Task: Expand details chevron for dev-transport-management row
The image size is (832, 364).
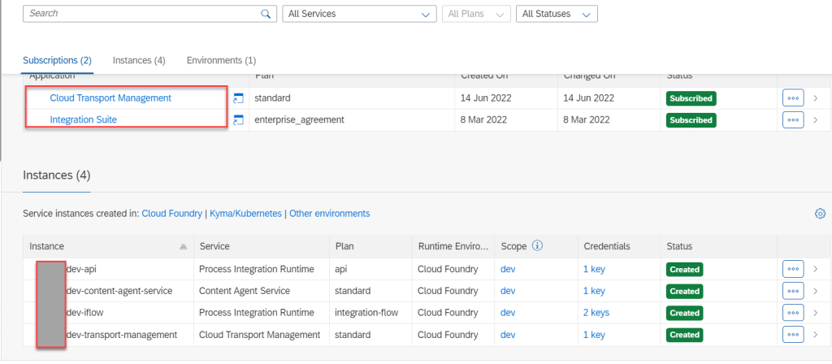Action: (815, 335)
